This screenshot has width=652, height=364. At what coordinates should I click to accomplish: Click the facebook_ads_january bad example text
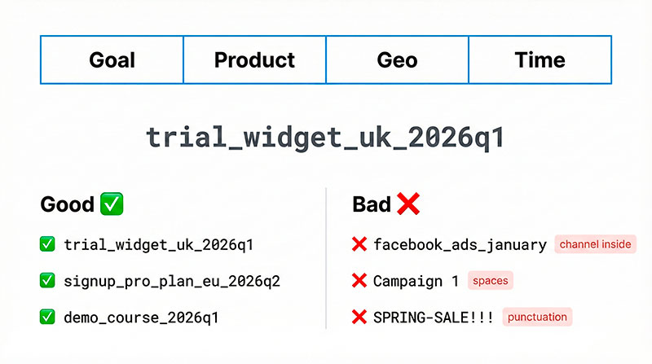[460, 244]
